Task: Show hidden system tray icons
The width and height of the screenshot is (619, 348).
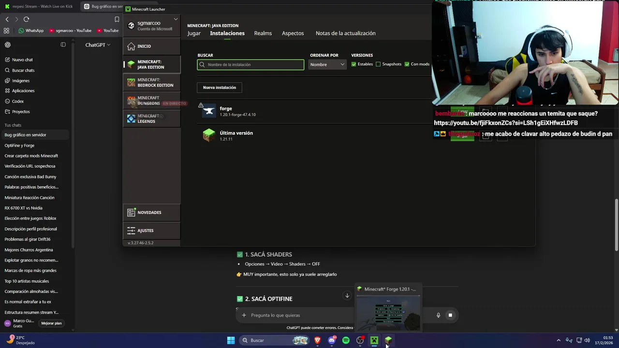Action: pos(559,340)
